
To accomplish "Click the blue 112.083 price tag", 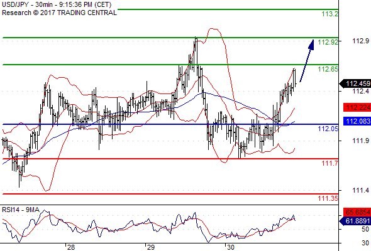I will coord(357,121).
